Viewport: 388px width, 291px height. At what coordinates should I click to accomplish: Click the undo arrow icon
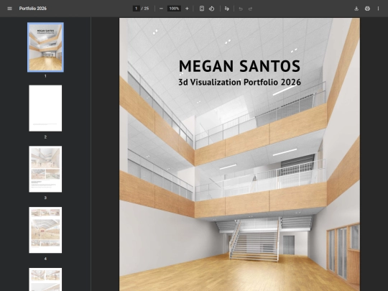(241, 9)
